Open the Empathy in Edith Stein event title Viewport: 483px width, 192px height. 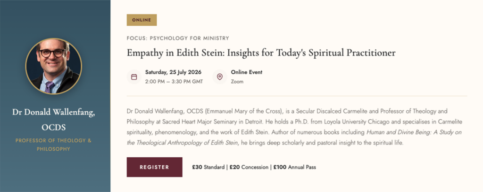point(261,53)
